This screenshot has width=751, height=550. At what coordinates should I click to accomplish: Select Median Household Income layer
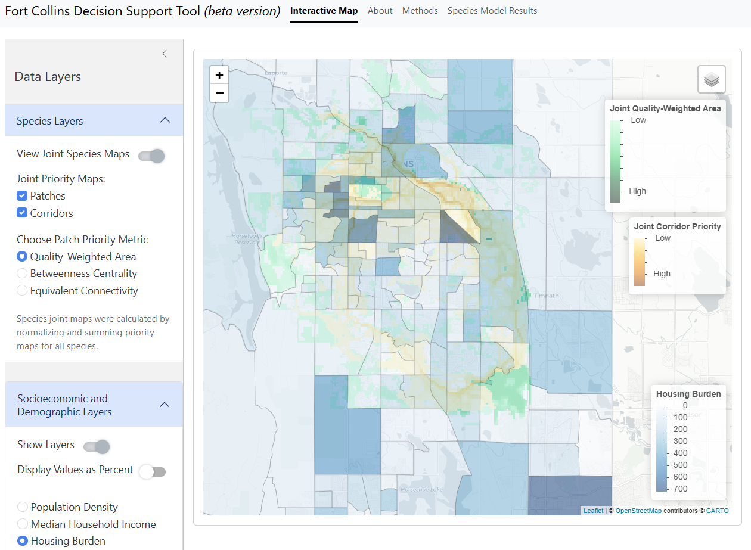tap(22, 524)
